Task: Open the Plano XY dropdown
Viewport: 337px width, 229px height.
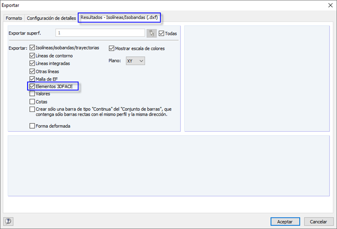Action: [135, 61]
